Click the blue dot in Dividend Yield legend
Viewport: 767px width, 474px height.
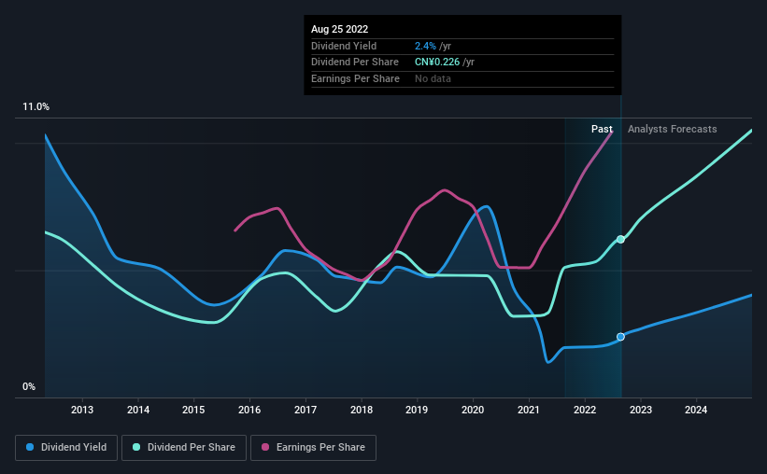[x=31, y=448]
